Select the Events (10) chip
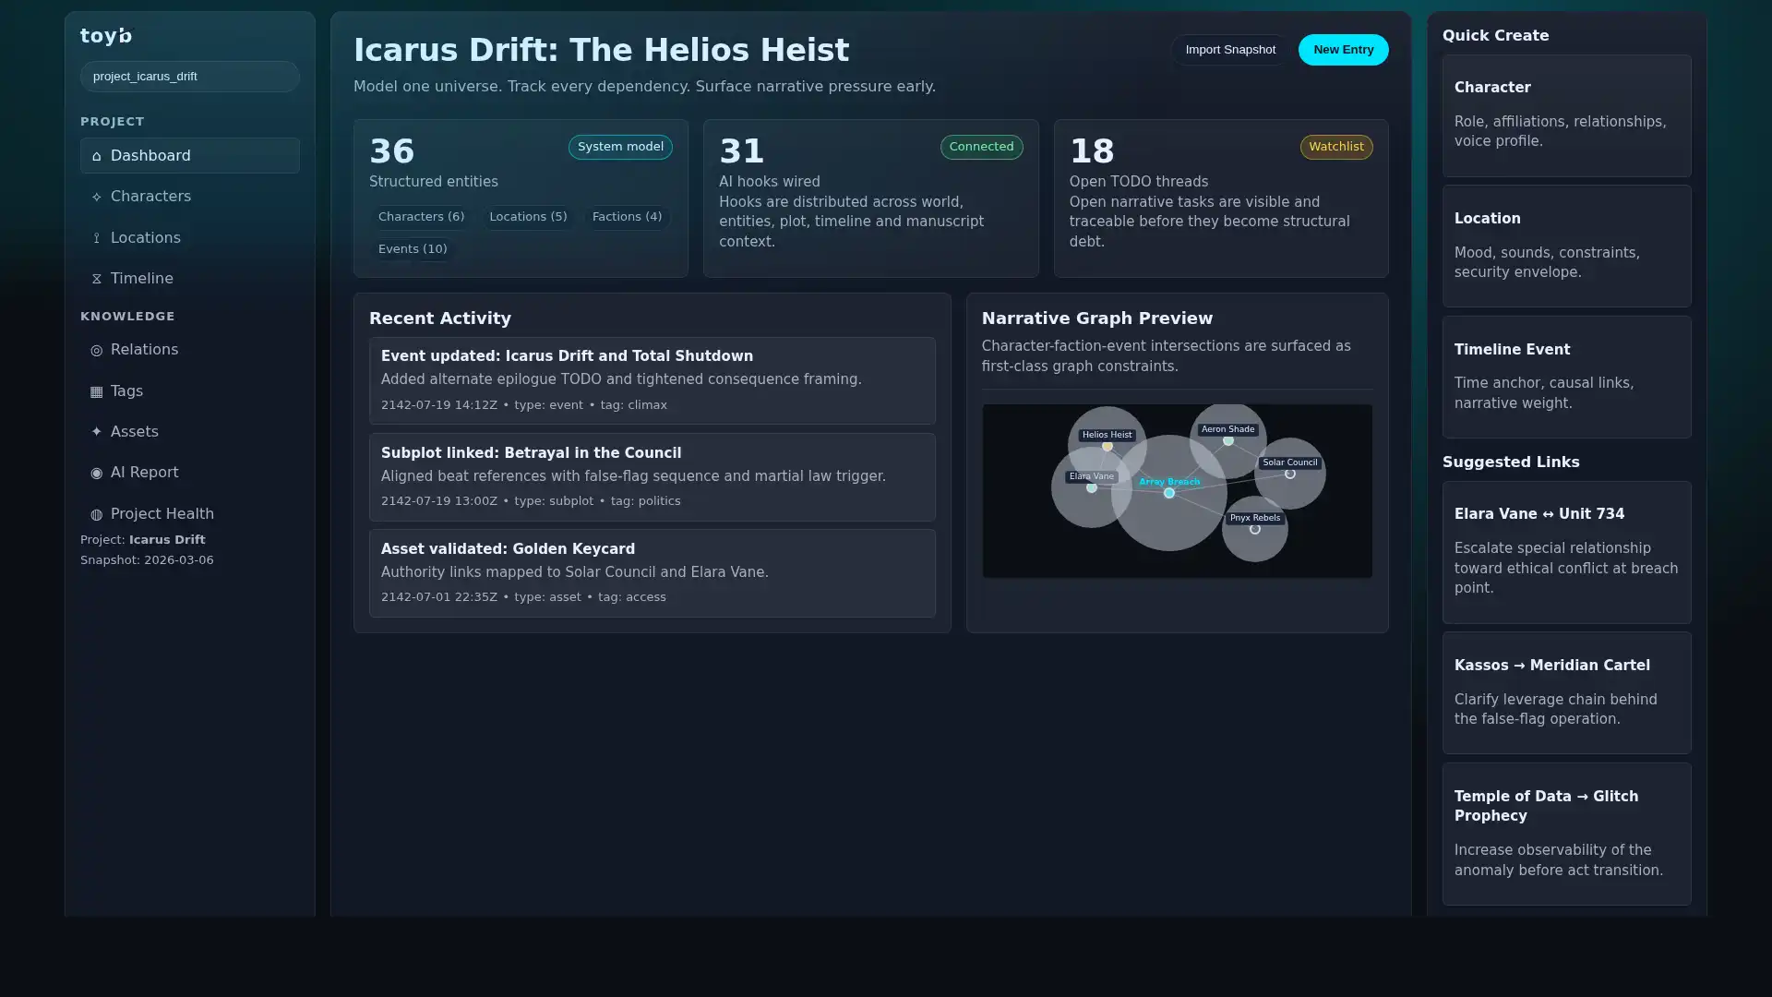 coord(413,249)
